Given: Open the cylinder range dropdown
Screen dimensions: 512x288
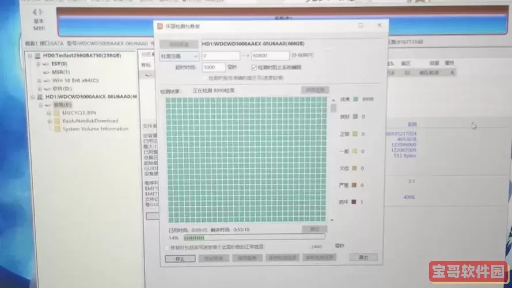Looking at the screenshot, I should click(x=179, y=56).
